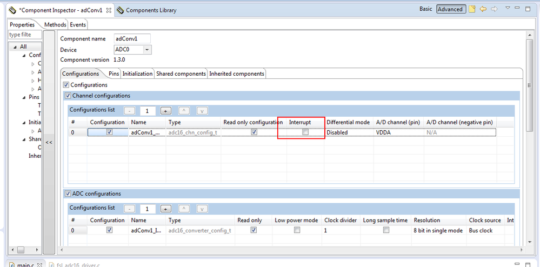The height and width of the screenshot is (267, 540).
Task: Minimize the inspector view panel
Action: coord(517,8)
